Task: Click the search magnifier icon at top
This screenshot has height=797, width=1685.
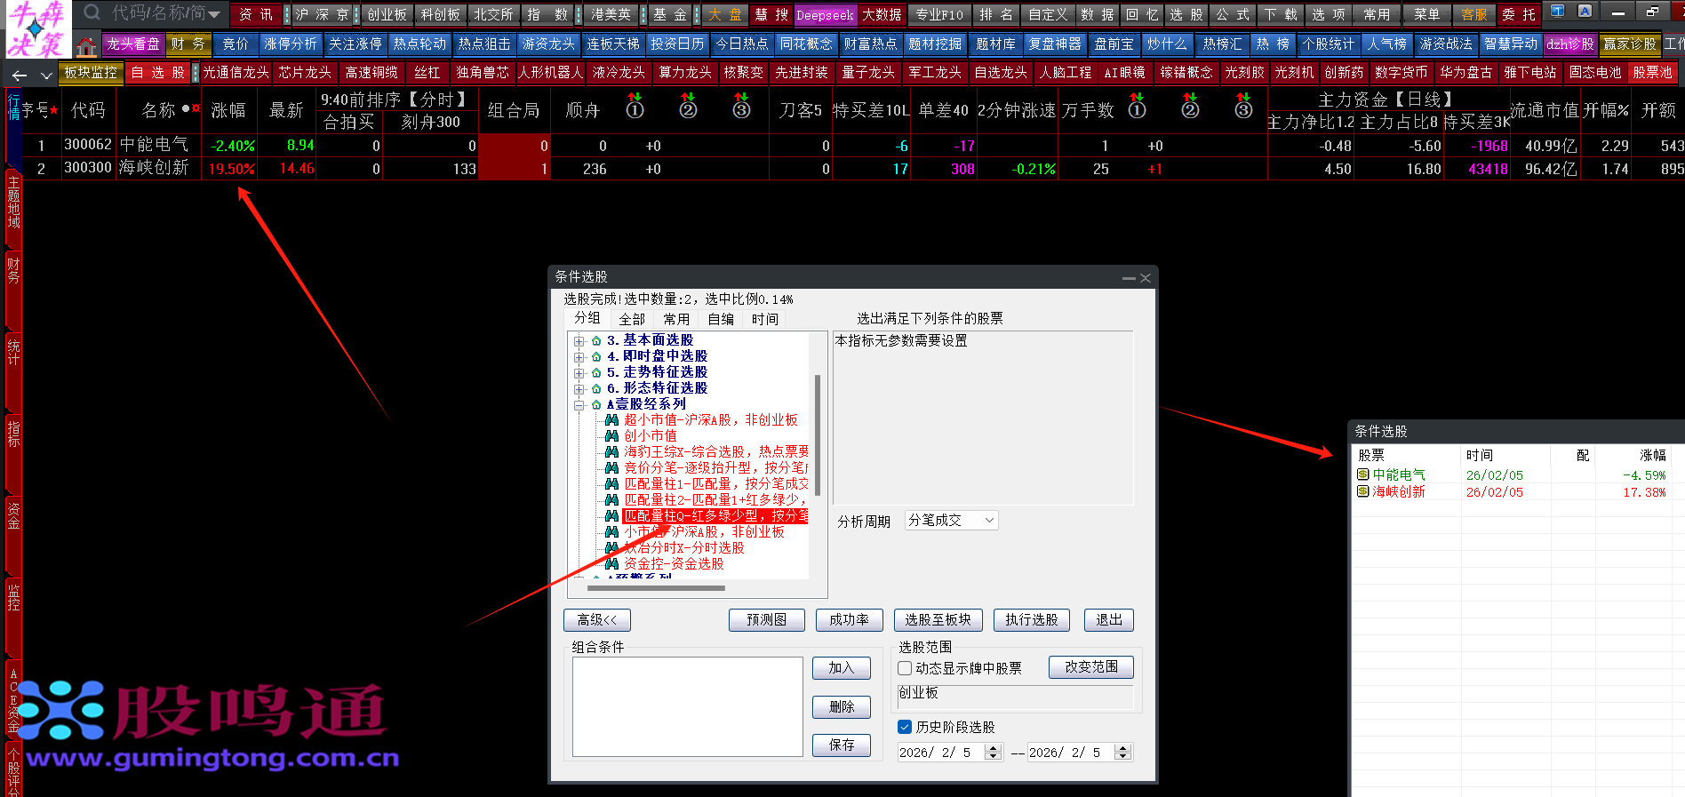Action: point(92,12)
